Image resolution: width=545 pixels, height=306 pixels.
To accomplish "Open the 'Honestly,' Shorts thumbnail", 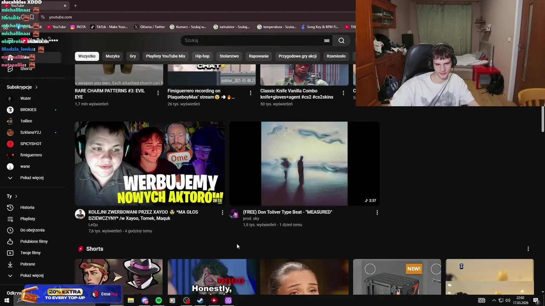I will [212, 277].
